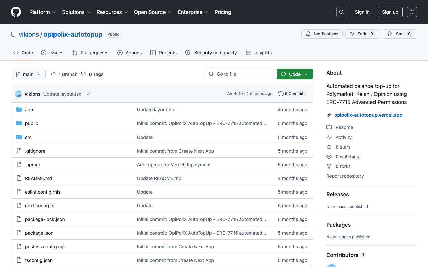
Task: Open the 8 Commits history link
Action: pos(292,94)
